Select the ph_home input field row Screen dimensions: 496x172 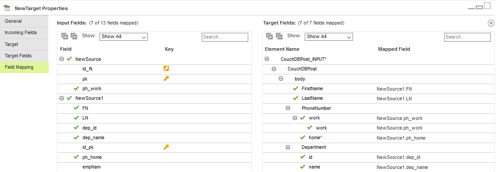point(154,157)
